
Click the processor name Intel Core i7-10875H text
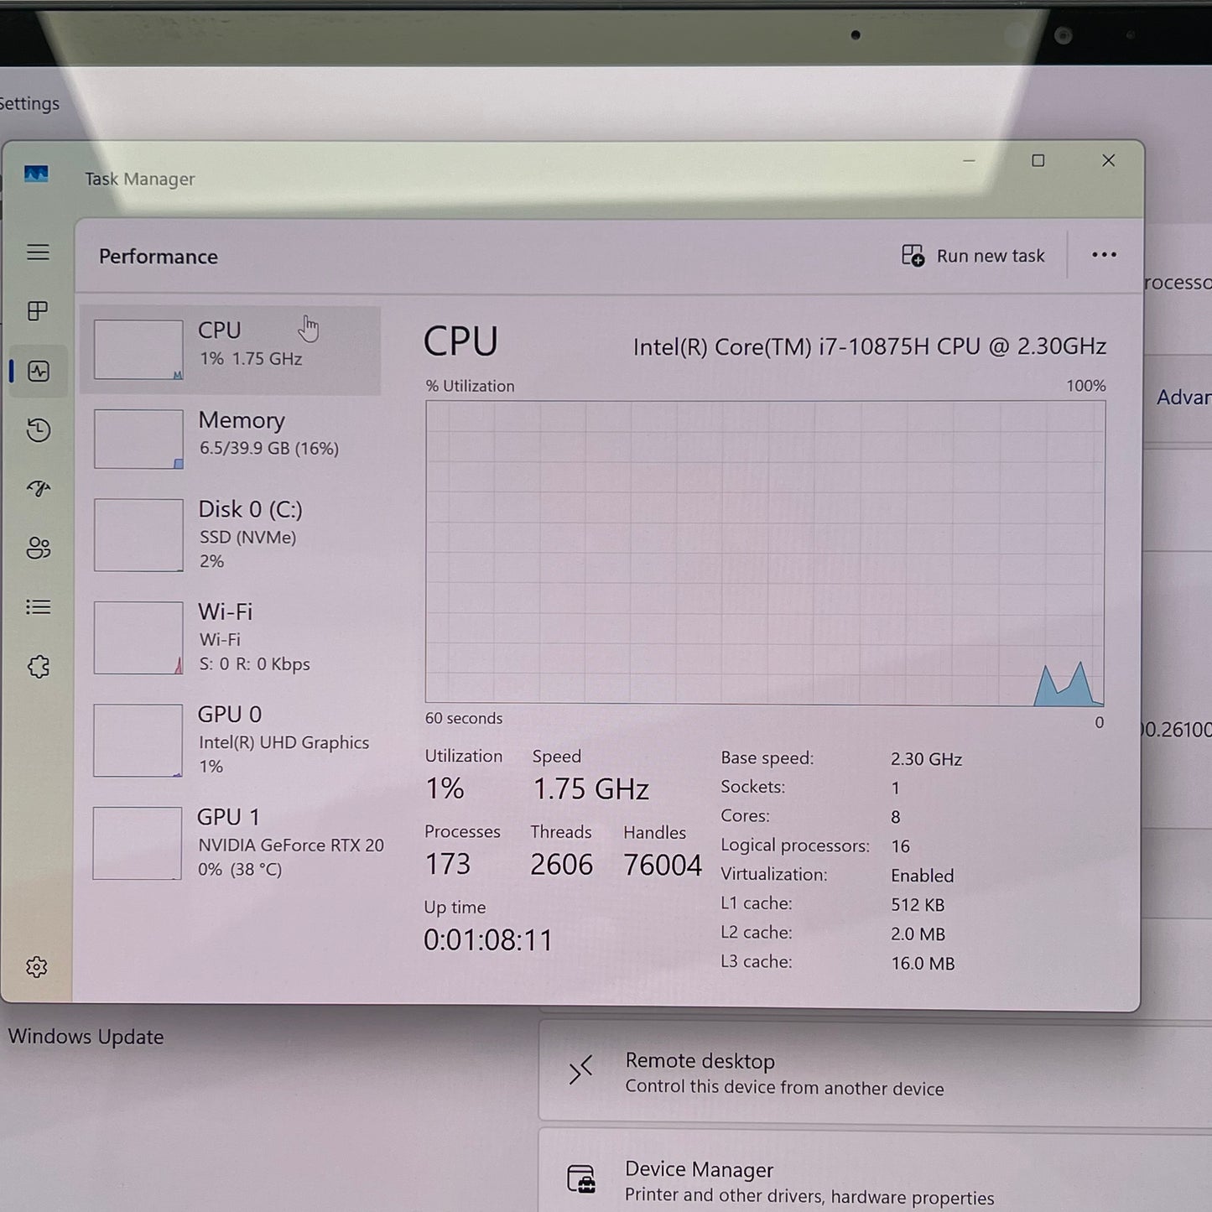(870, 346)
